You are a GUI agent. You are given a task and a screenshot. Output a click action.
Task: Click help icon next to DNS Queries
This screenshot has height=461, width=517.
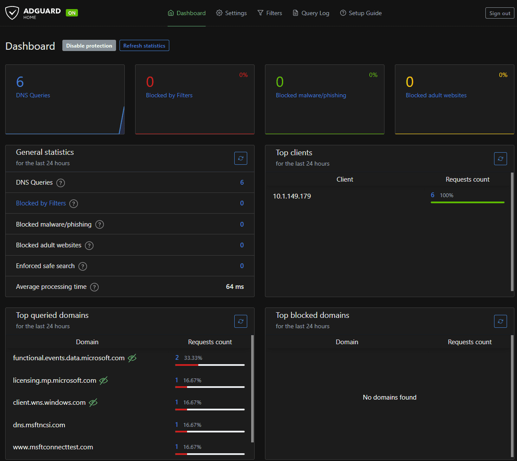pos(61,183)
